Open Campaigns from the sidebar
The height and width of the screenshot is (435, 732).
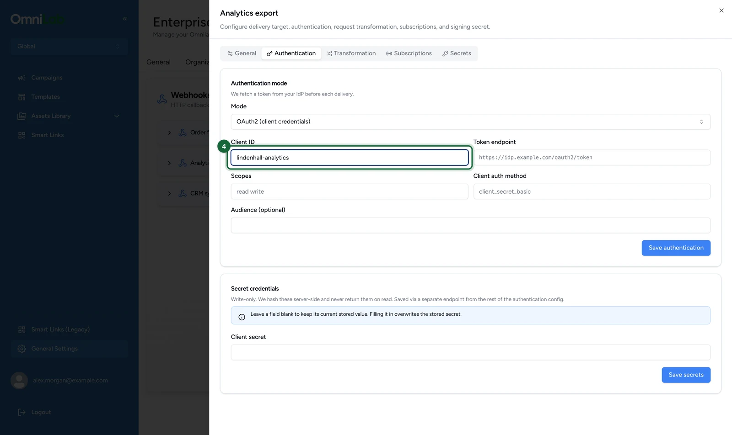47,78
